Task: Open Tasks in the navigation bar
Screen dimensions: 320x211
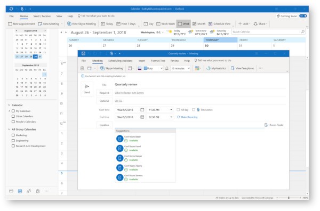Action: pos(38,191)
